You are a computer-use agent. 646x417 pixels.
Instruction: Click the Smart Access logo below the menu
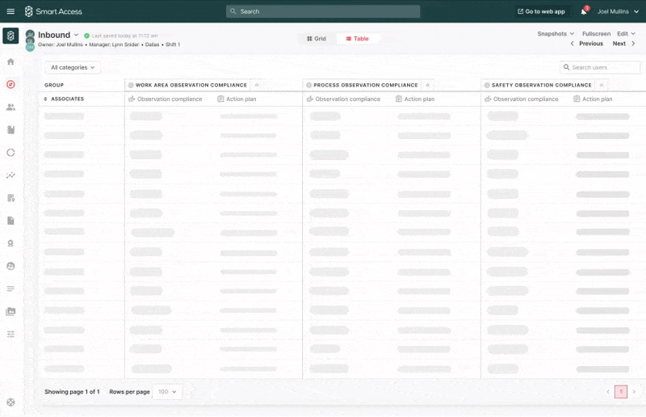[10, 36]
